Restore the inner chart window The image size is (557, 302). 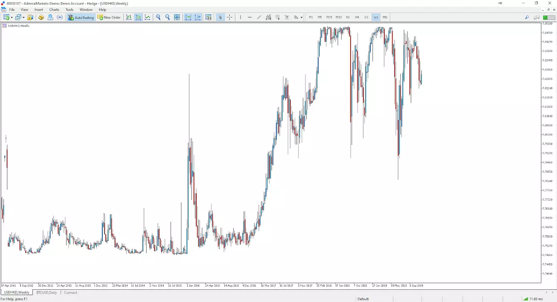(548, 10)
